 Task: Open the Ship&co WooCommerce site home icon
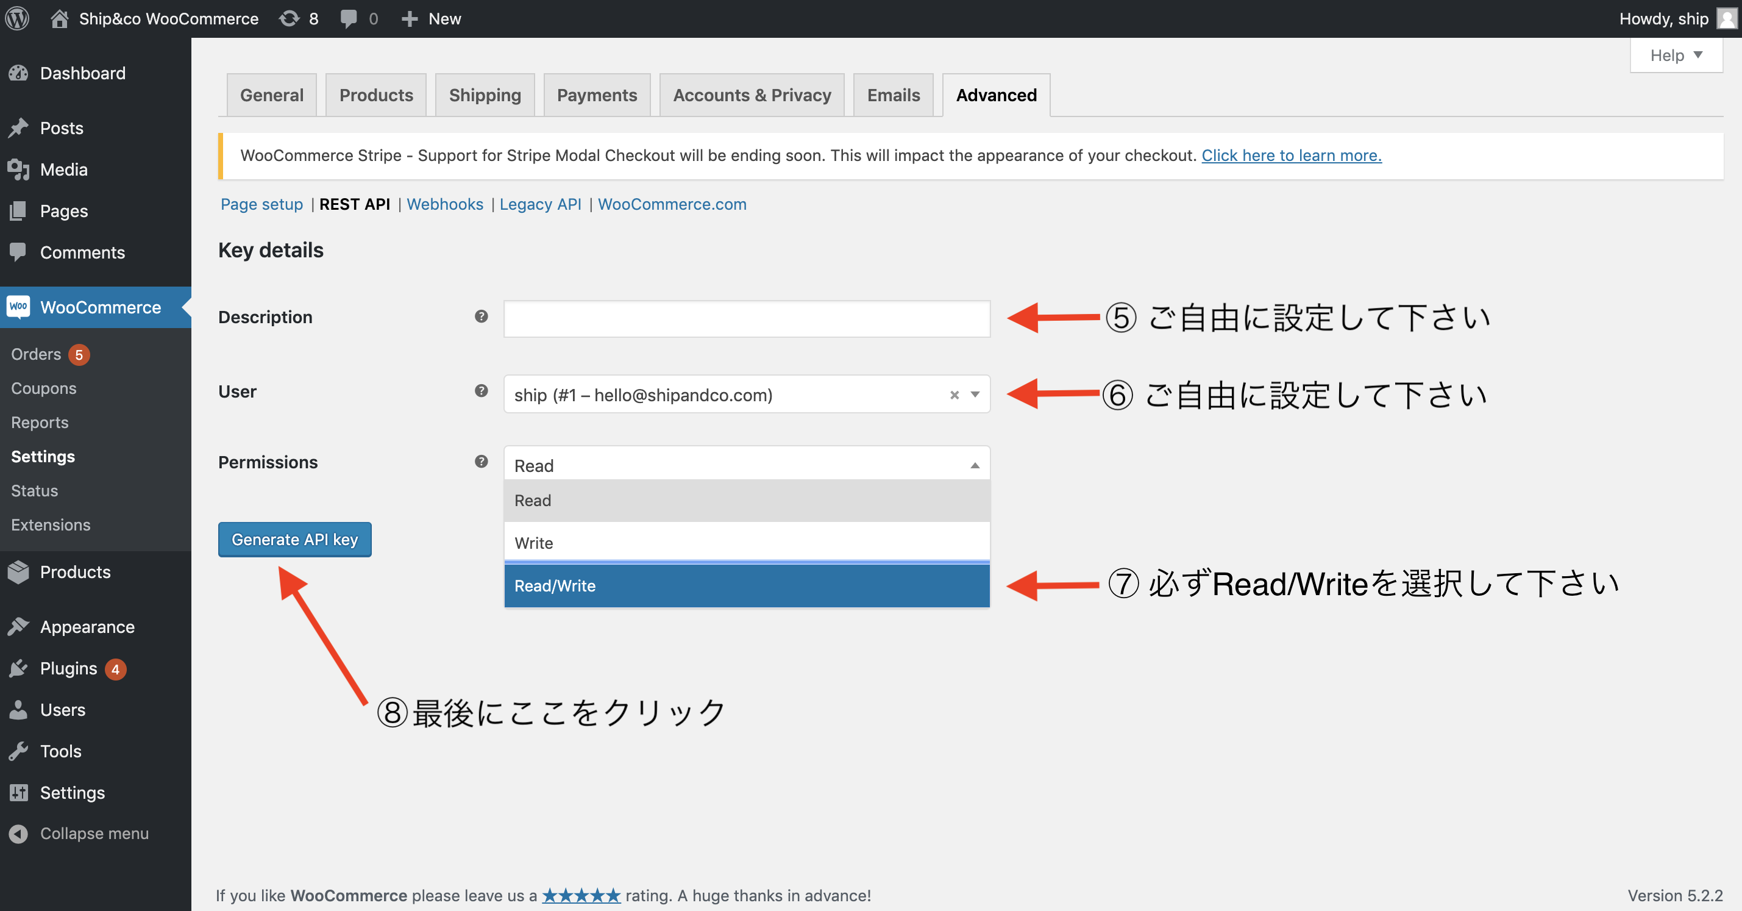pos(60,18)
